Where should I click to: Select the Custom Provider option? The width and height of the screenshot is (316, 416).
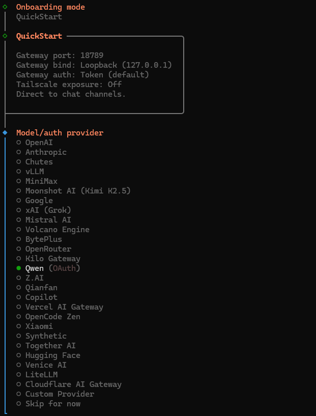point(55,394)
